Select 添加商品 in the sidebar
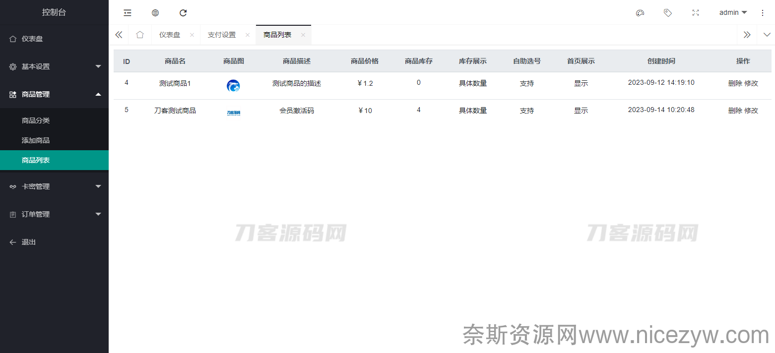The image size is (775, 353). point(36,140)
